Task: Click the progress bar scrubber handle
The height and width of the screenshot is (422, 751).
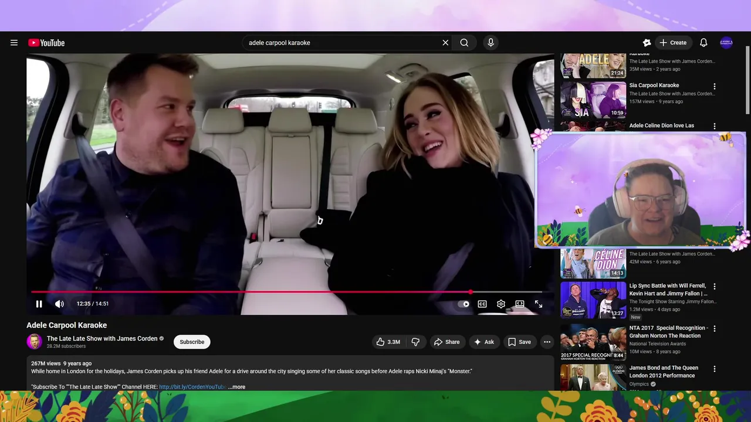Action: click(x=471, y=292)
